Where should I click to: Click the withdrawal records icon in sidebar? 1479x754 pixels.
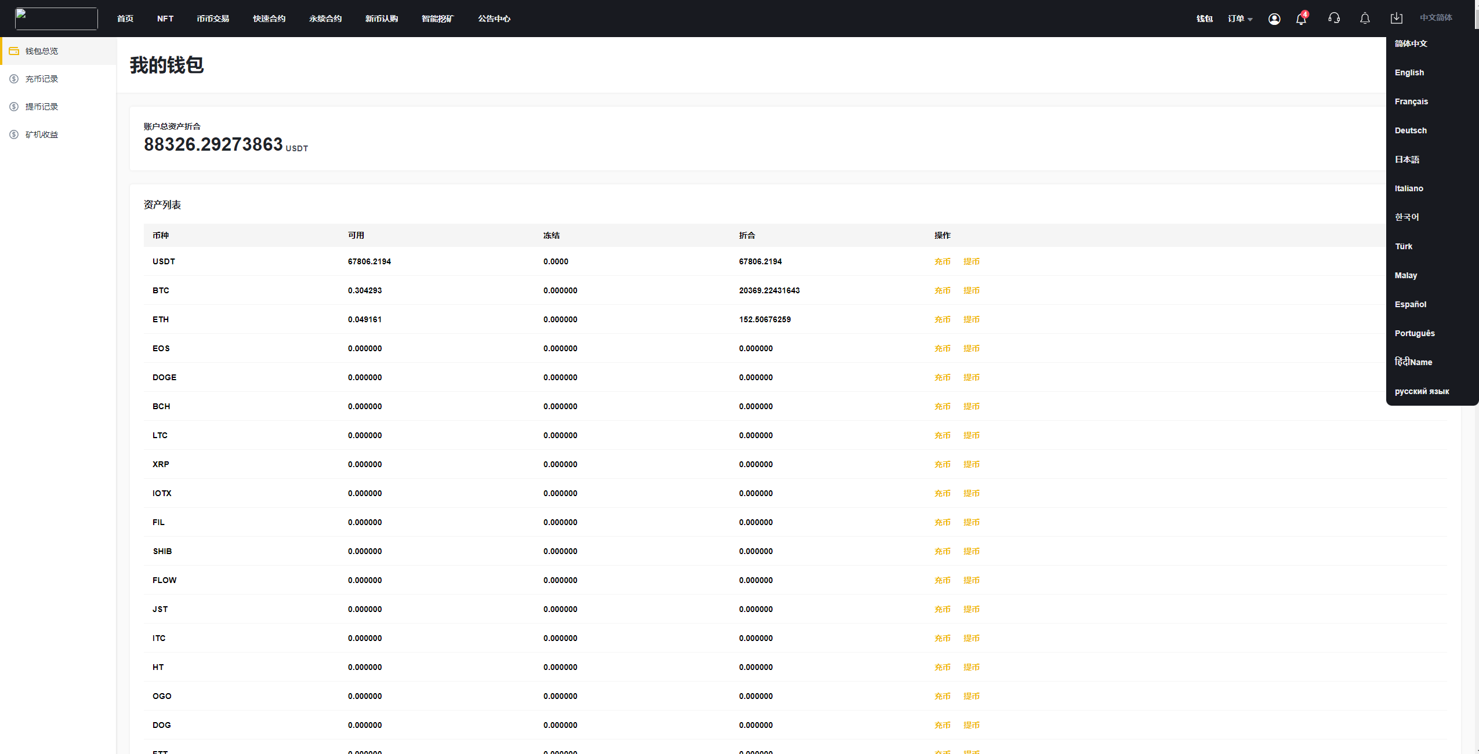point(13,106)
